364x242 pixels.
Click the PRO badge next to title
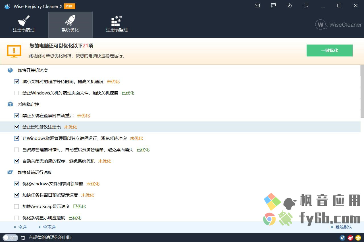coord(70,6)
